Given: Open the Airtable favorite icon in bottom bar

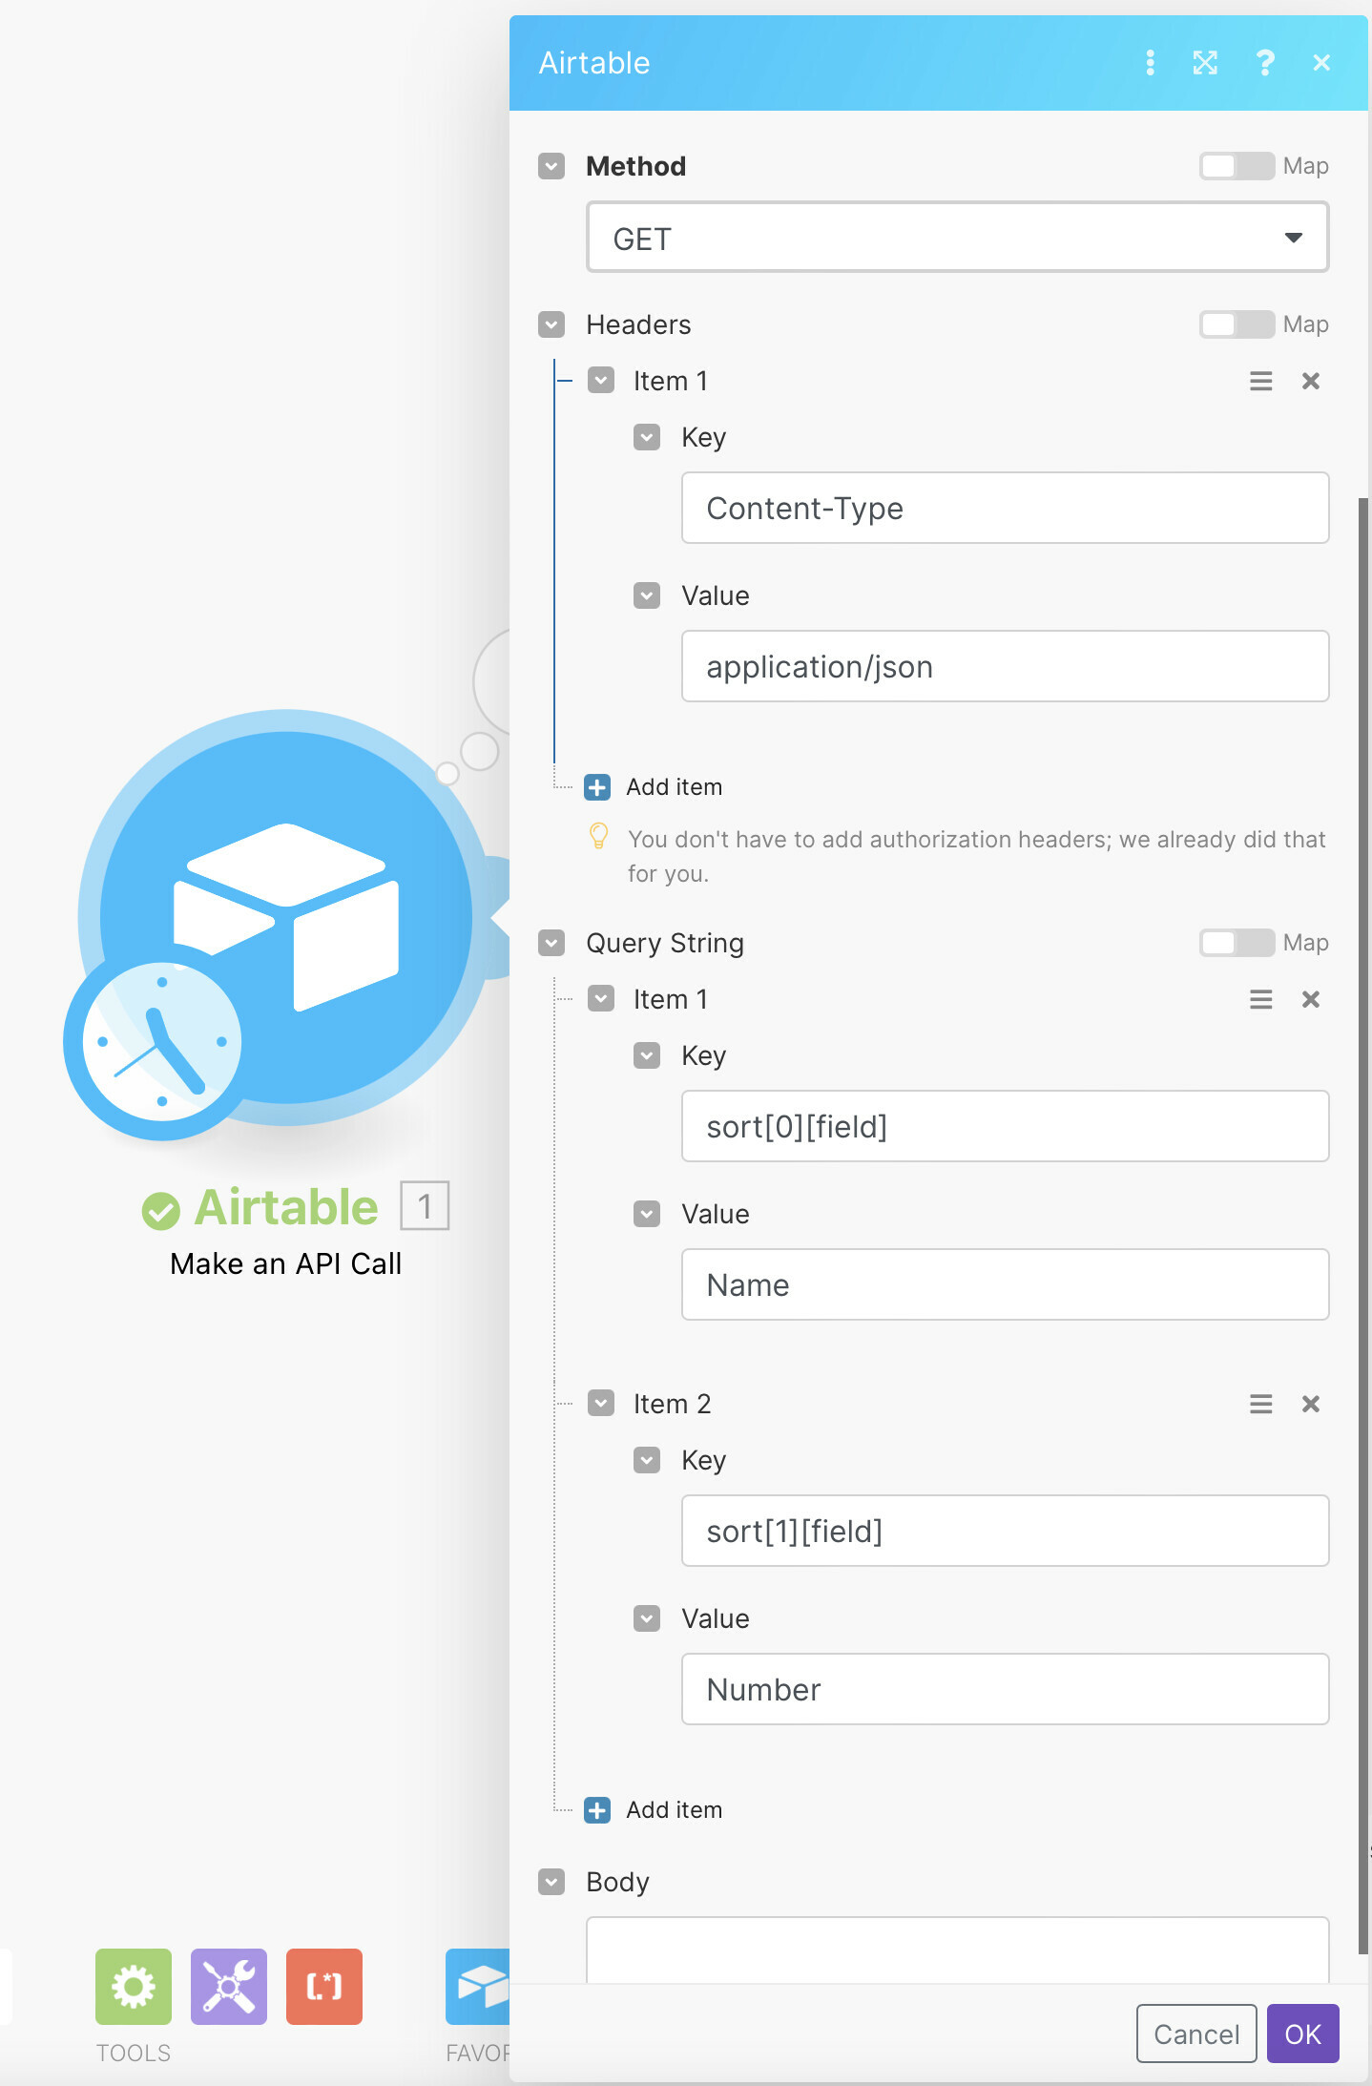Looking at the screenshot, I should pos(478,1986).
